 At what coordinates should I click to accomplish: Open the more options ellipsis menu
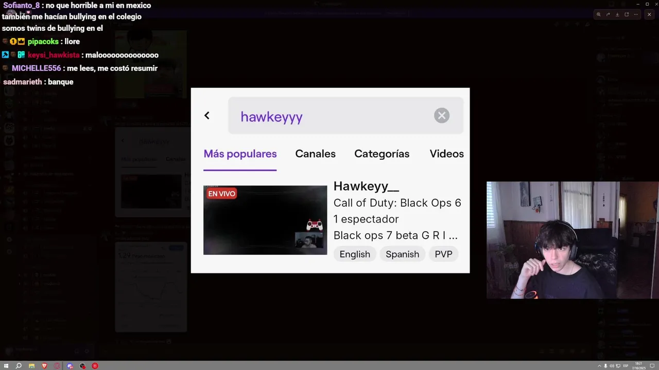636,14
